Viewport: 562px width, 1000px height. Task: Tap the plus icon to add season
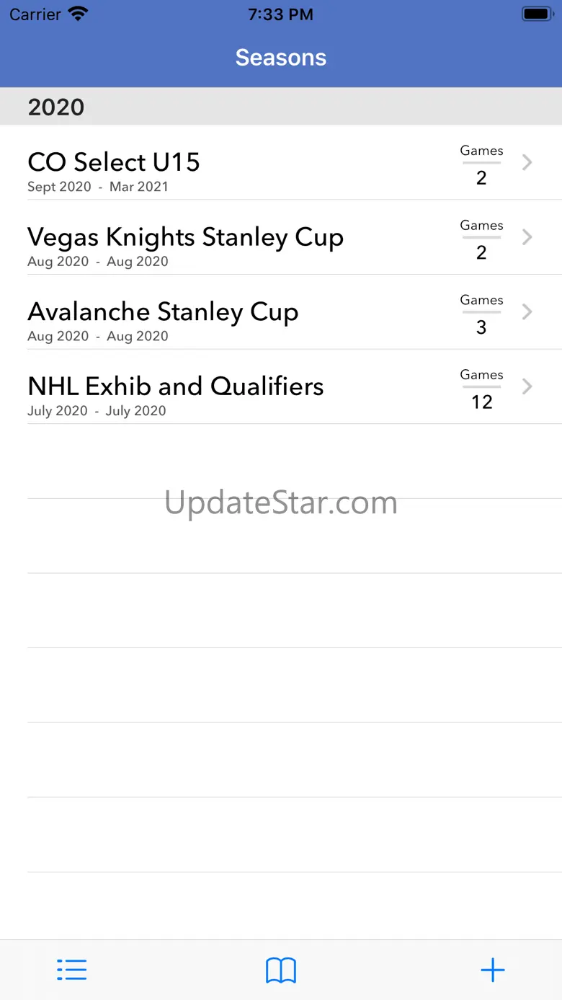[x=493, y=970]
